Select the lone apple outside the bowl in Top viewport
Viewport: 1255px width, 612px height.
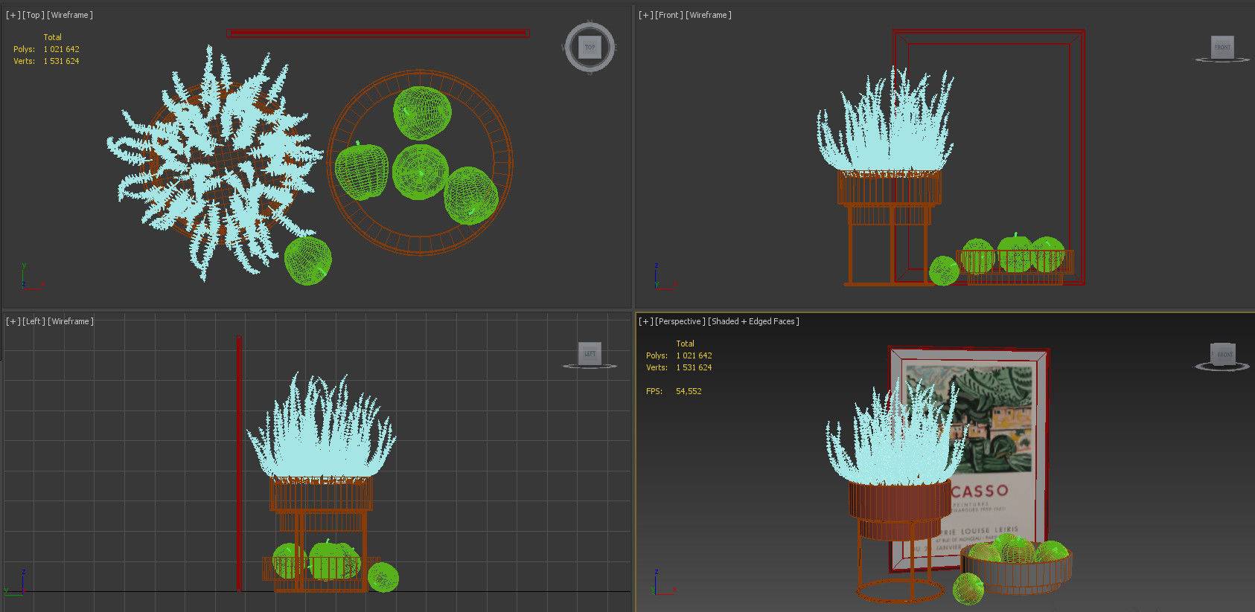[307, 260]
